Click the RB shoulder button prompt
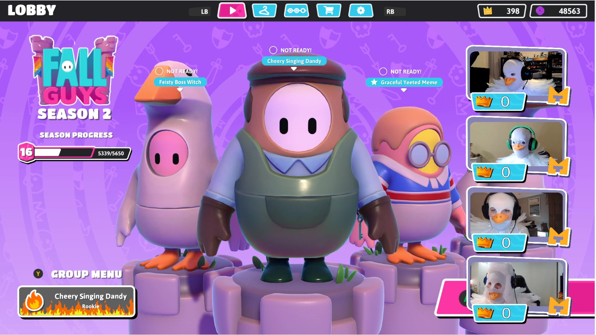Viewport: 596px width, 335px height. 391,12
